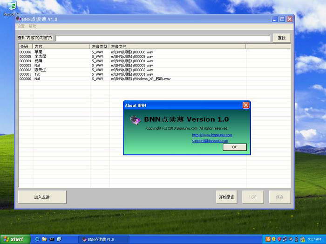Click the BNN book icon in About dialog

[x=136, y=120]
